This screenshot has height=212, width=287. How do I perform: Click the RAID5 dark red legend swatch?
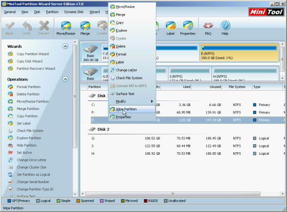pos(145,201)
